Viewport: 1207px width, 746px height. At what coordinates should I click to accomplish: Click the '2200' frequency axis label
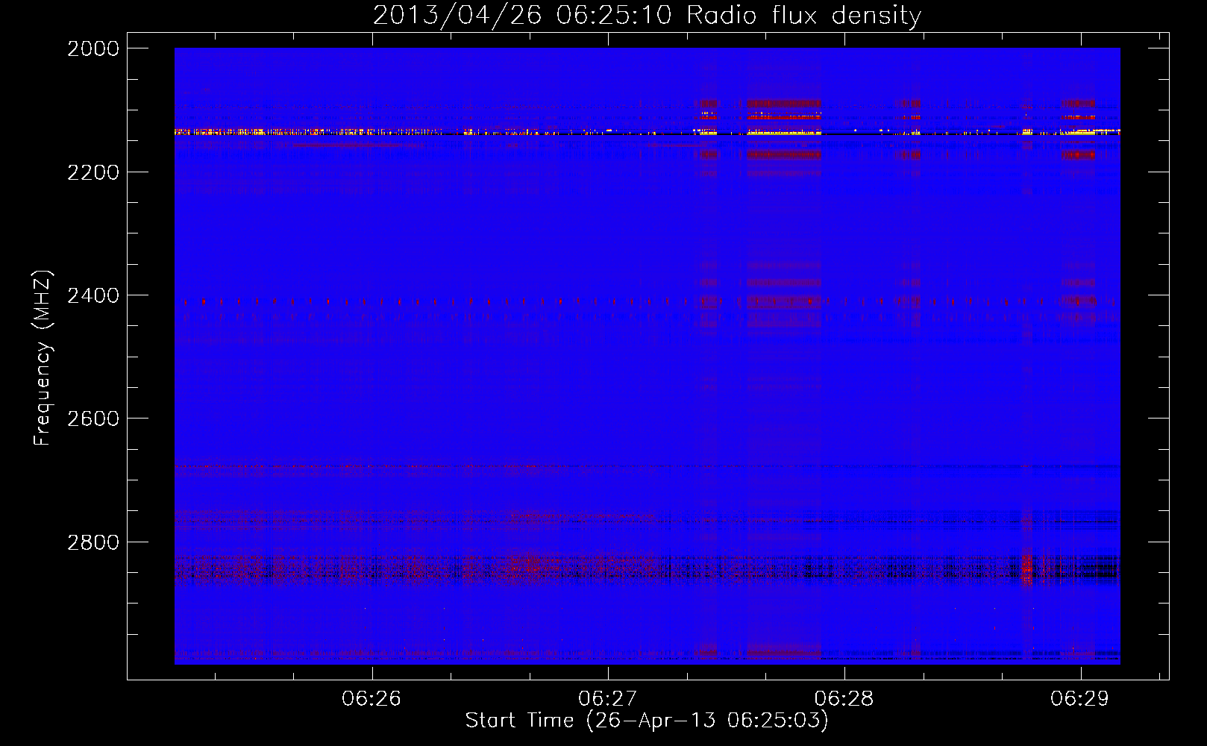click(x=93, y=172)
